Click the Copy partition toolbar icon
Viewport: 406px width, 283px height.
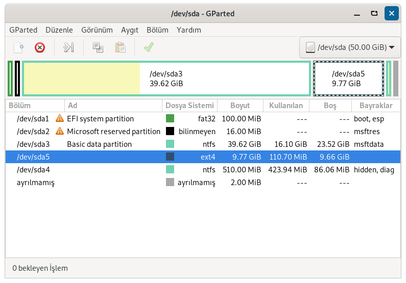98,47
